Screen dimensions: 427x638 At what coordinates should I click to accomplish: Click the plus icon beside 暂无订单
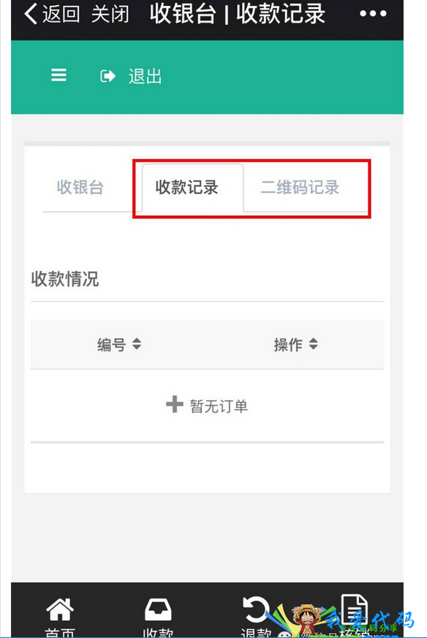tap(175, 404)
